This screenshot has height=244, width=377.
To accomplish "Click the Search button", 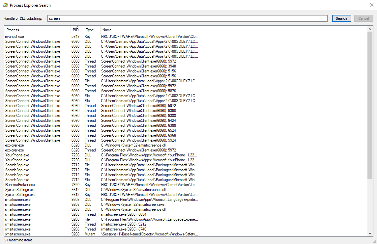I will pos(341,18).
